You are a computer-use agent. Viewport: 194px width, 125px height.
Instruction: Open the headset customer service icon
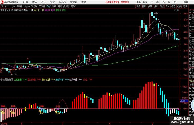tap(164, 2)
